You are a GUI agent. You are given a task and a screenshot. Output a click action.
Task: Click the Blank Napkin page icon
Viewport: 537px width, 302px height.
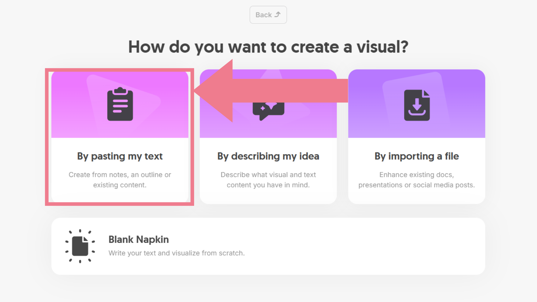80,246
